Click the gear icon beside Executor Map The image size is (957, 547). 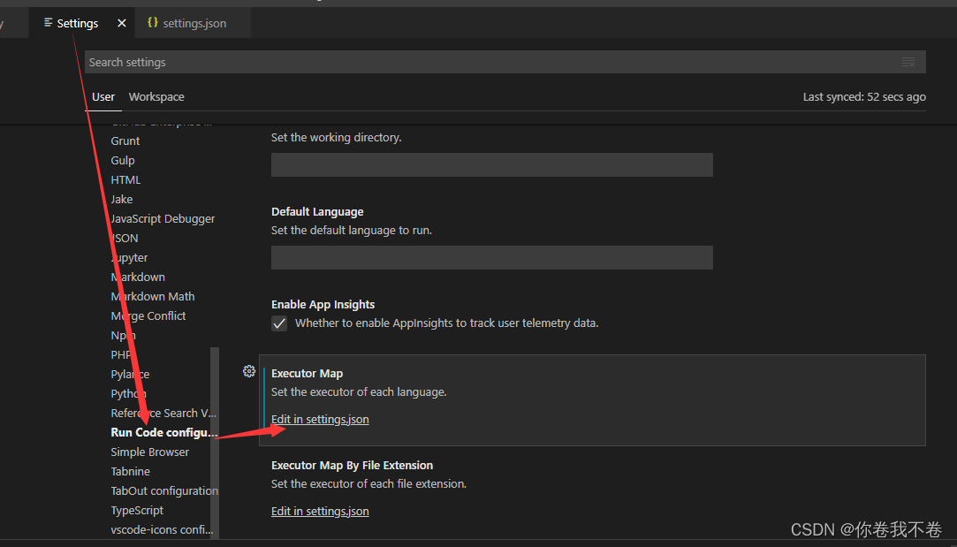pos(248,371)
